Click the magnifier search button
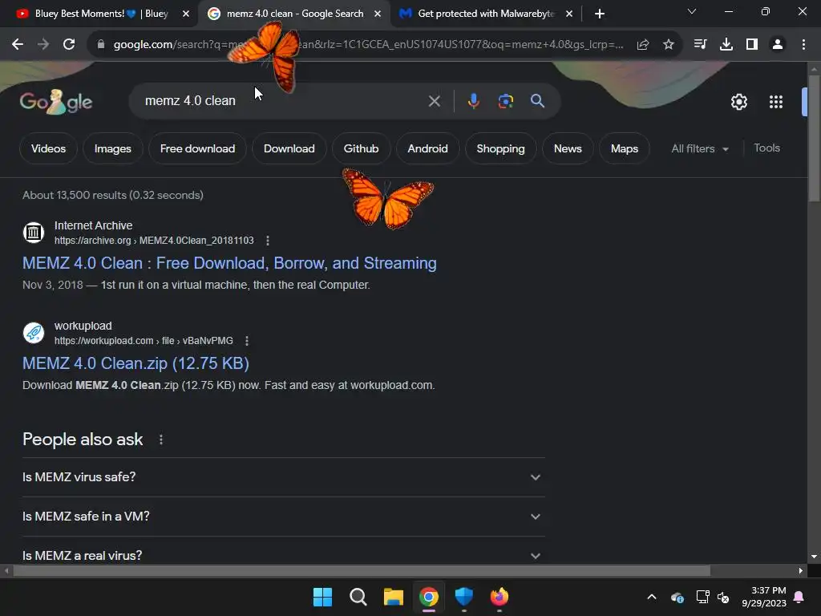This screenshot has height=616, width=821. tap(537, 101)
